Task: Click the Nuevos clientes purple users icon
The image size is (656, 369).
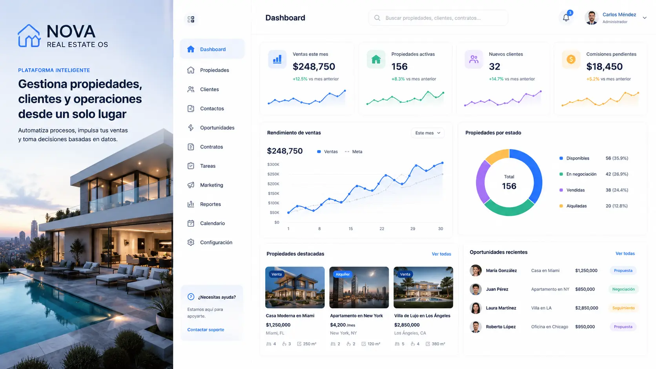Action: click(x=474, y=59)
